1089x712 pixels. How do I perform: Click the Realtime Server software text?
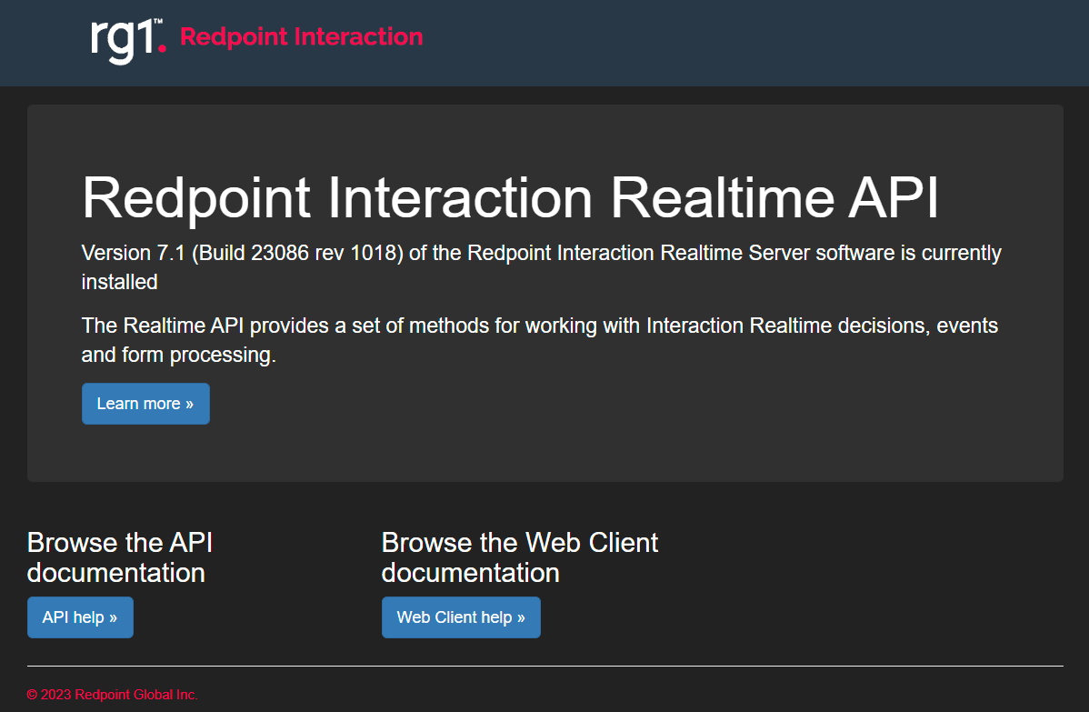pyautogui.click(x=777, y=253)
